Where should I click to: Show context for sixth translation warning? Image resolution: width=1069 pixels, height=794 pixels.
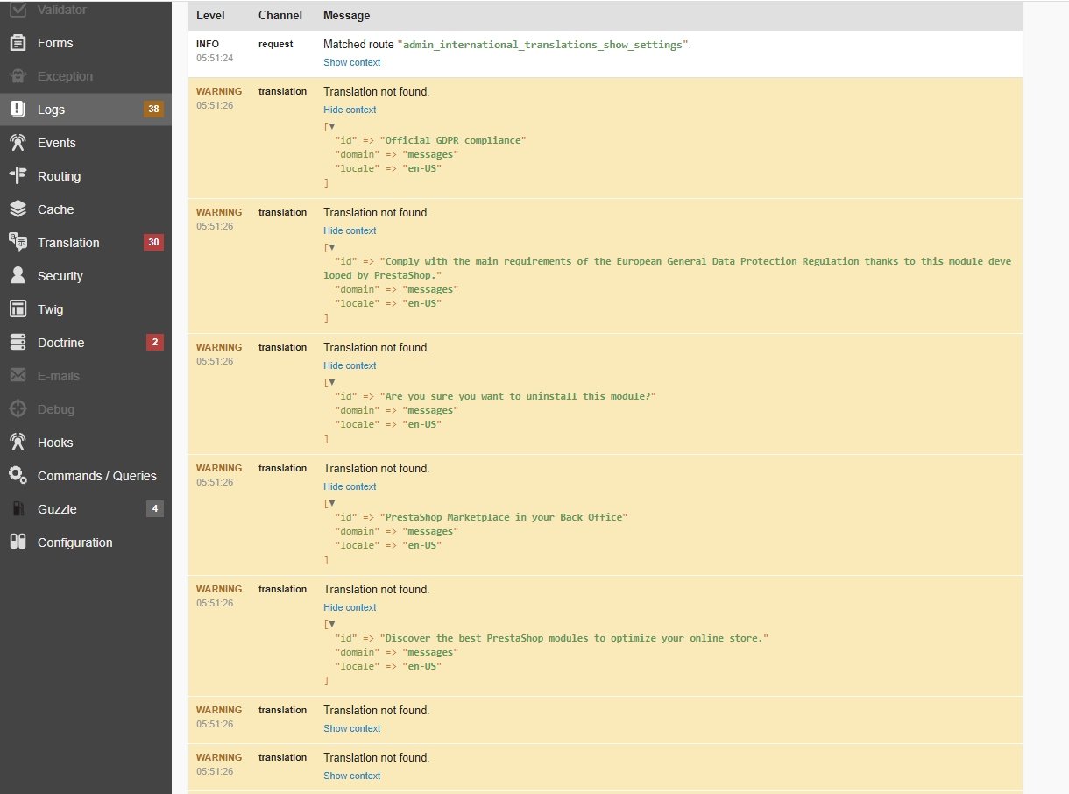[x=351, y=728]
